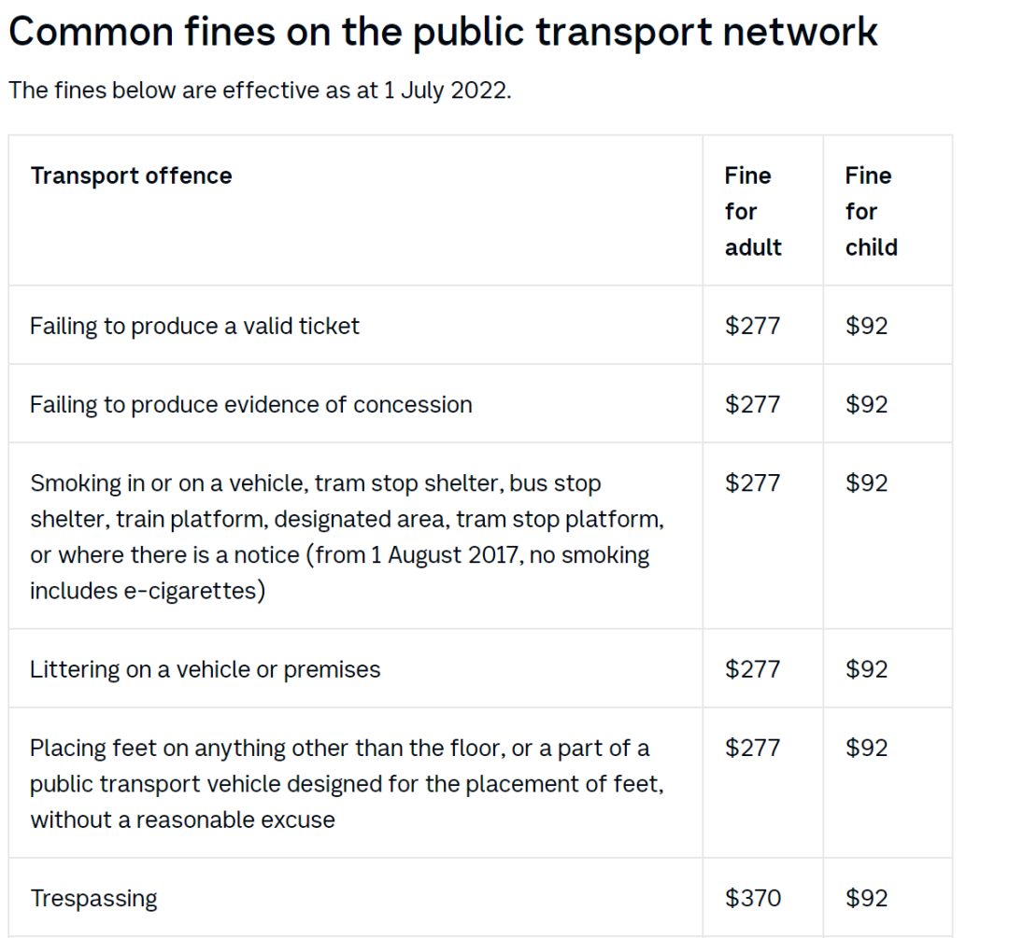1009x938 pixels.
Task: Select the Trespassing offence row
Action: click(480, 898)
